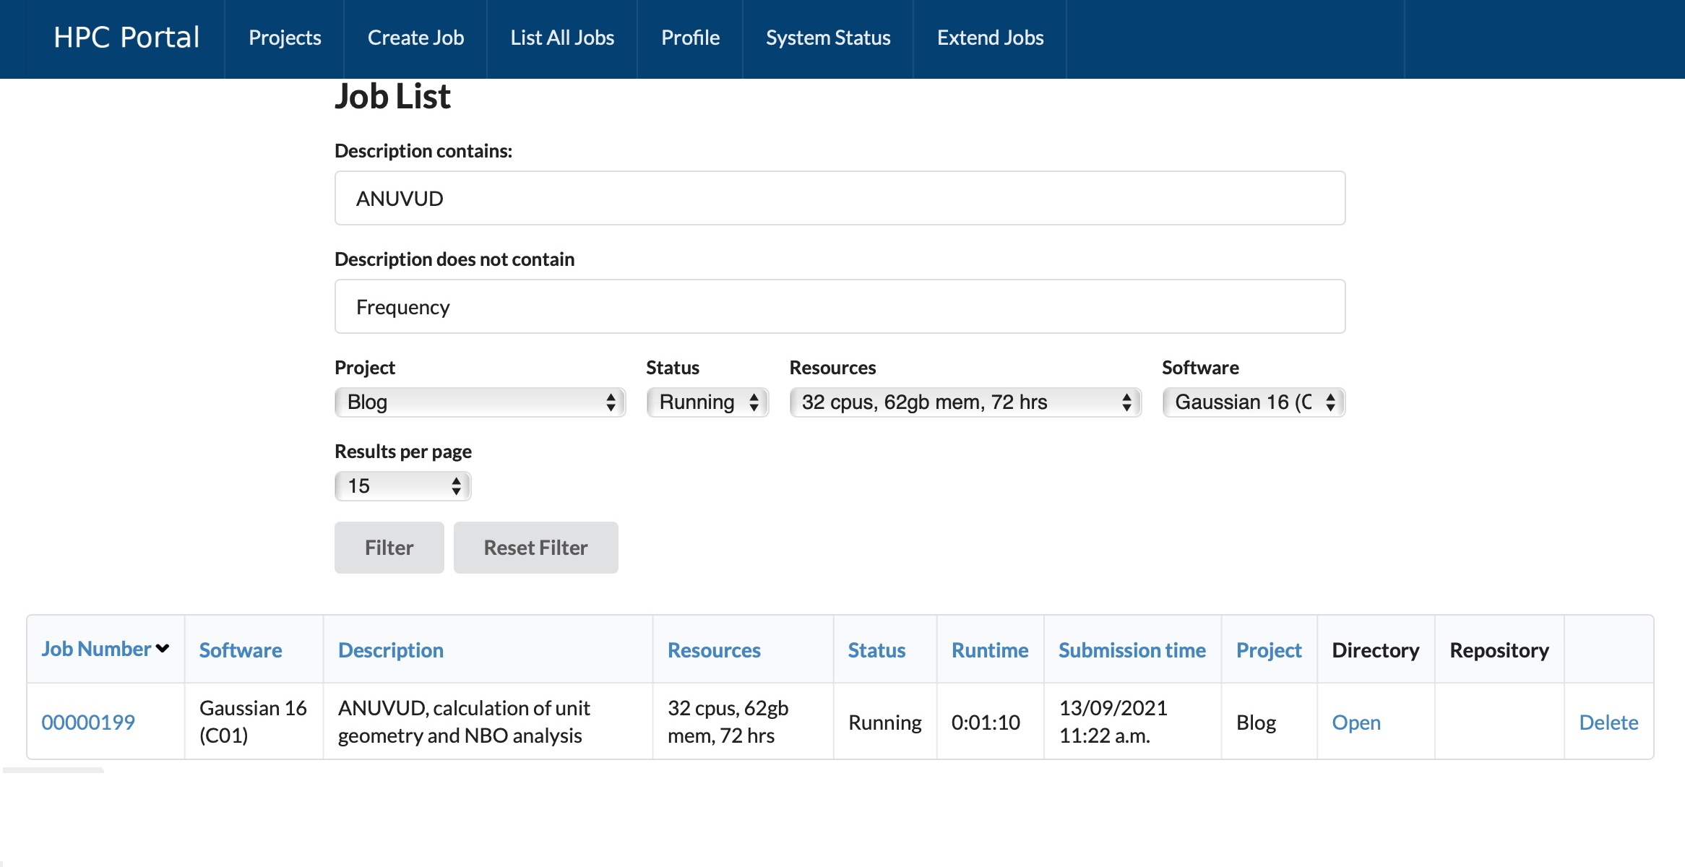Viewport: 1685px width, 867px height.
Task: Change the Results per page selector
Action: (x=402, y=486)
